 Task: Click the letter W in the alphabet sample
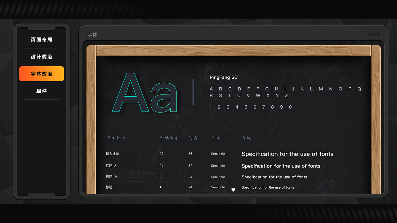point(258,96)
